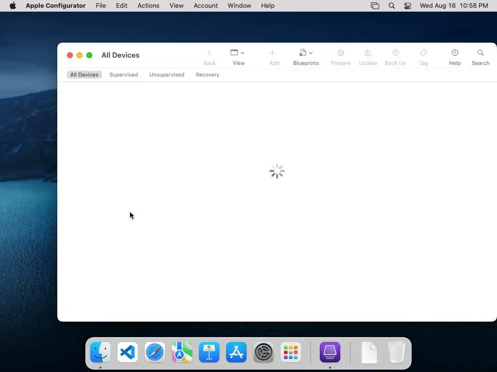
Task: Open Keynote from the Dock
Action: (209, 352)
